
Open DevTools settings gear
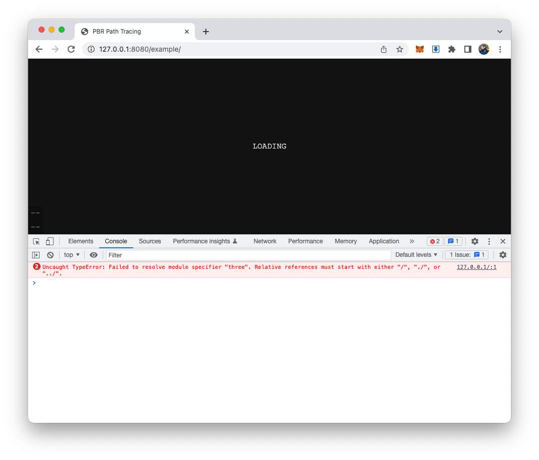point(475,241)
